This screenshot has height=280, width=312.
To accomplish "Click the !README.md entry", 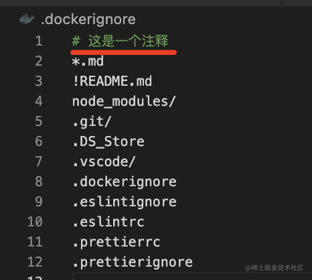I will coord(112,81).
